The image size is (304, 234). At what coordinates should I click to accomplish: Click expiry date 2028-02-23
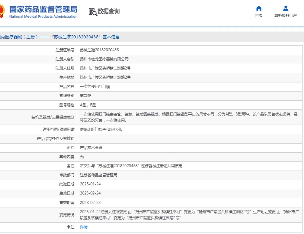(x=90, y=202)
